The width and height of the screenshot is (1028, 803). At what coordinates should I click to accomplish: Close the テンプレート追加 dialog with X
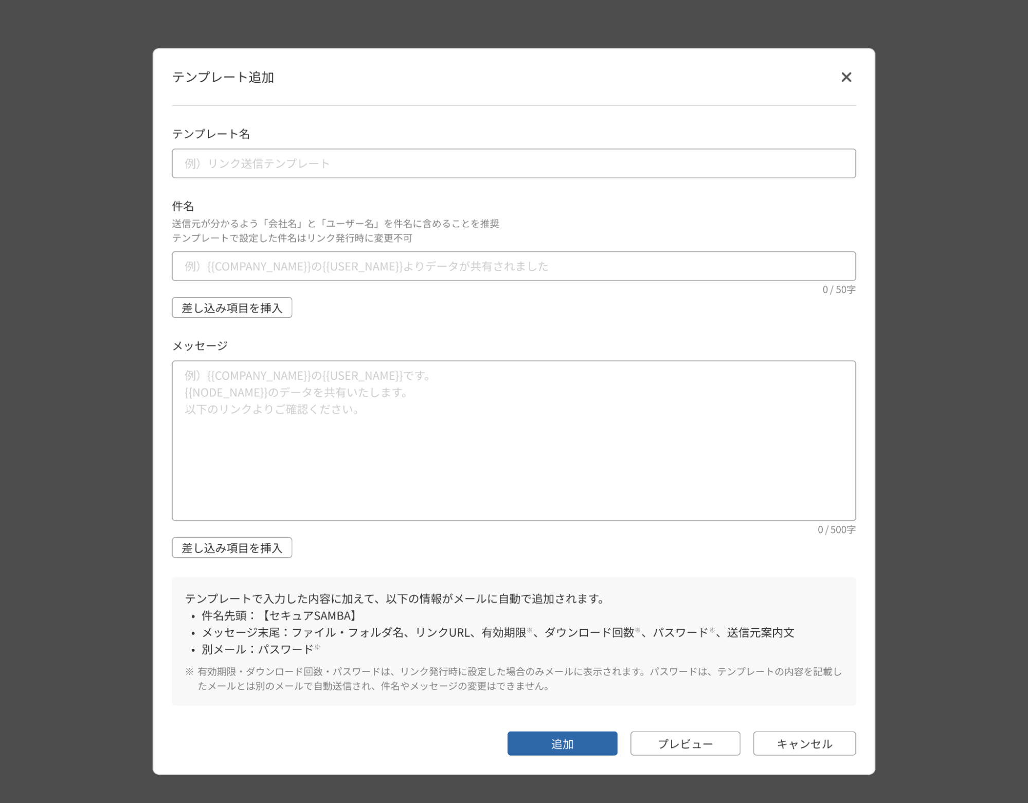click(846, 77)
